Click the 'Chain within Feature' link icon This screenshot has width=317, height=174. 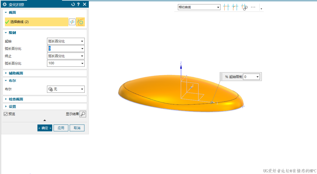click(x=244, y=7)
